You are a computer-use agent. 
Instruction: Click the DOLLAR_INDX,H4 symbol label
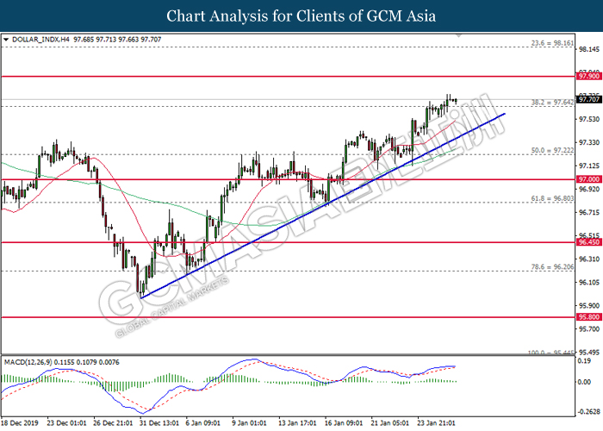38,39
